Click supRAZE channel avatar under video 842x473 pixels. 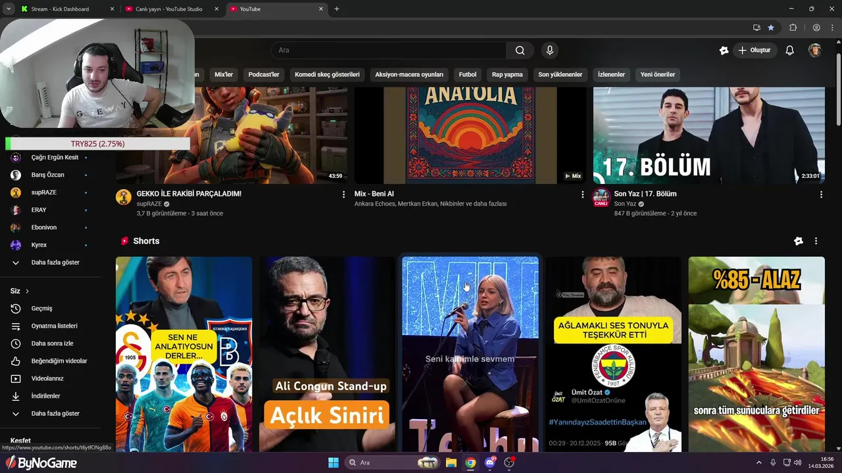pyautogui.click(x=124, y=197)
